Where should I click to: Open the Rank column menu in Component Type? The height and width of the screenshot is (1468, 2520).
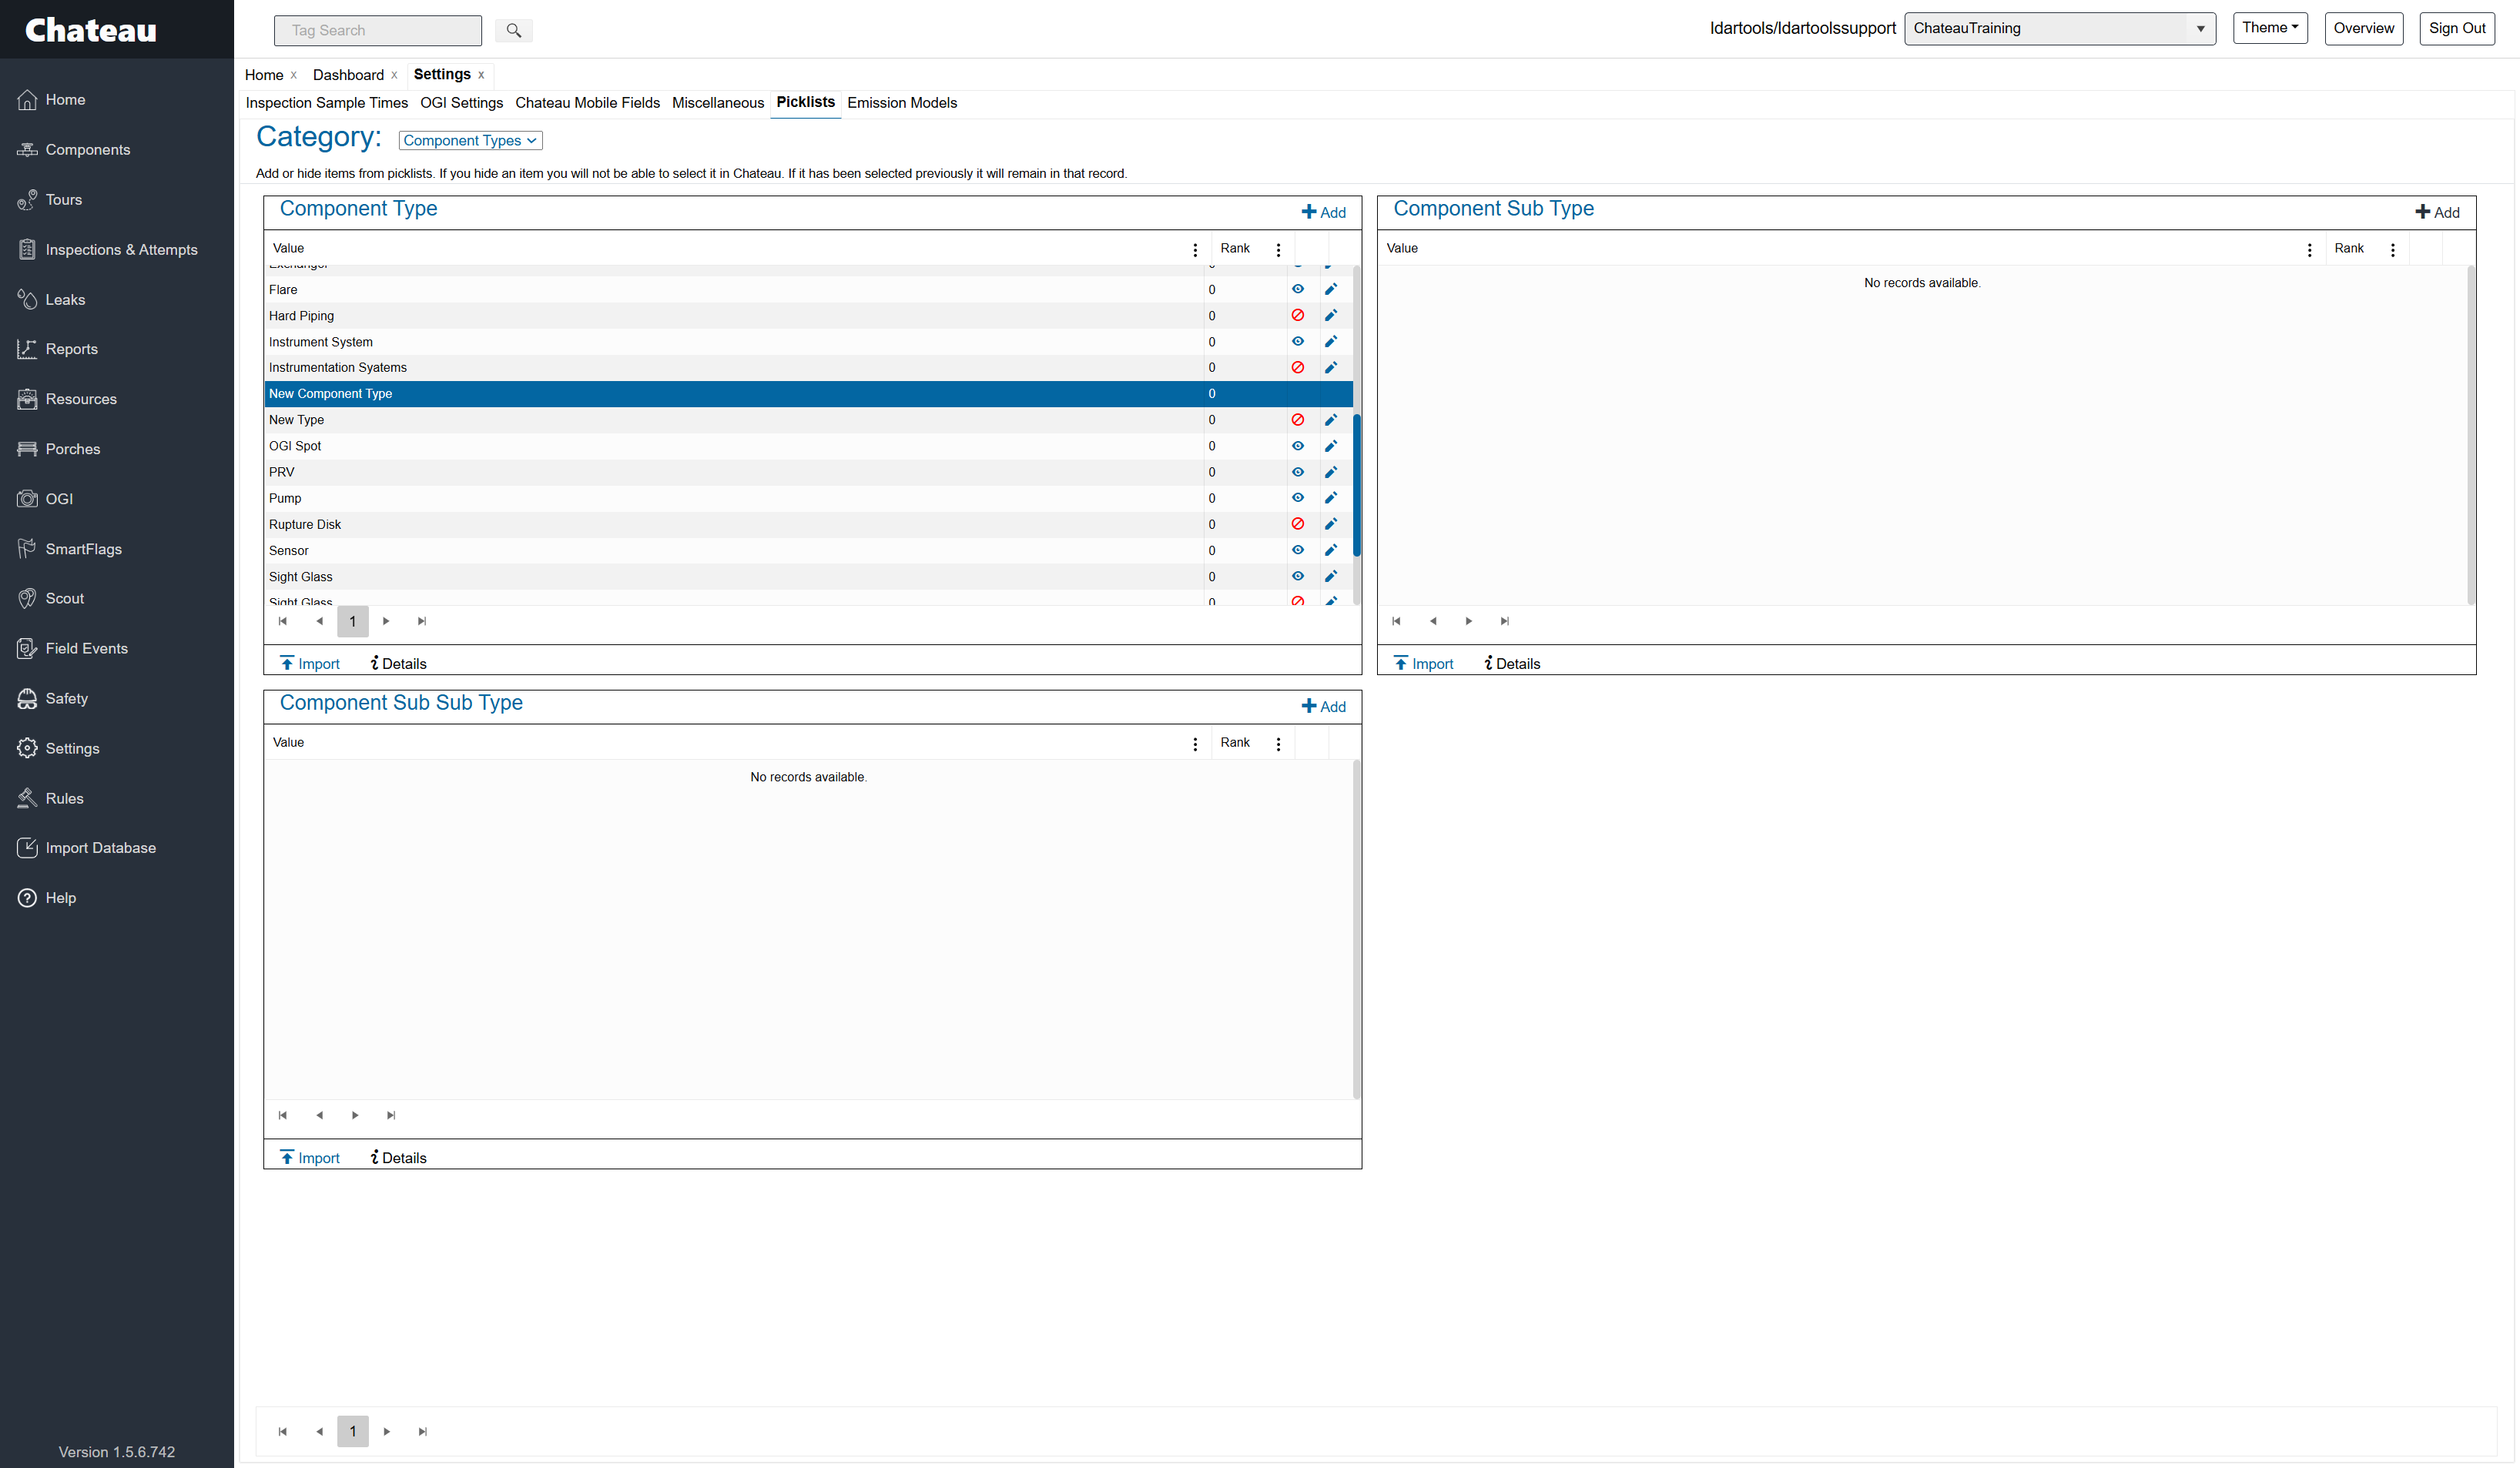(1277, 249)
